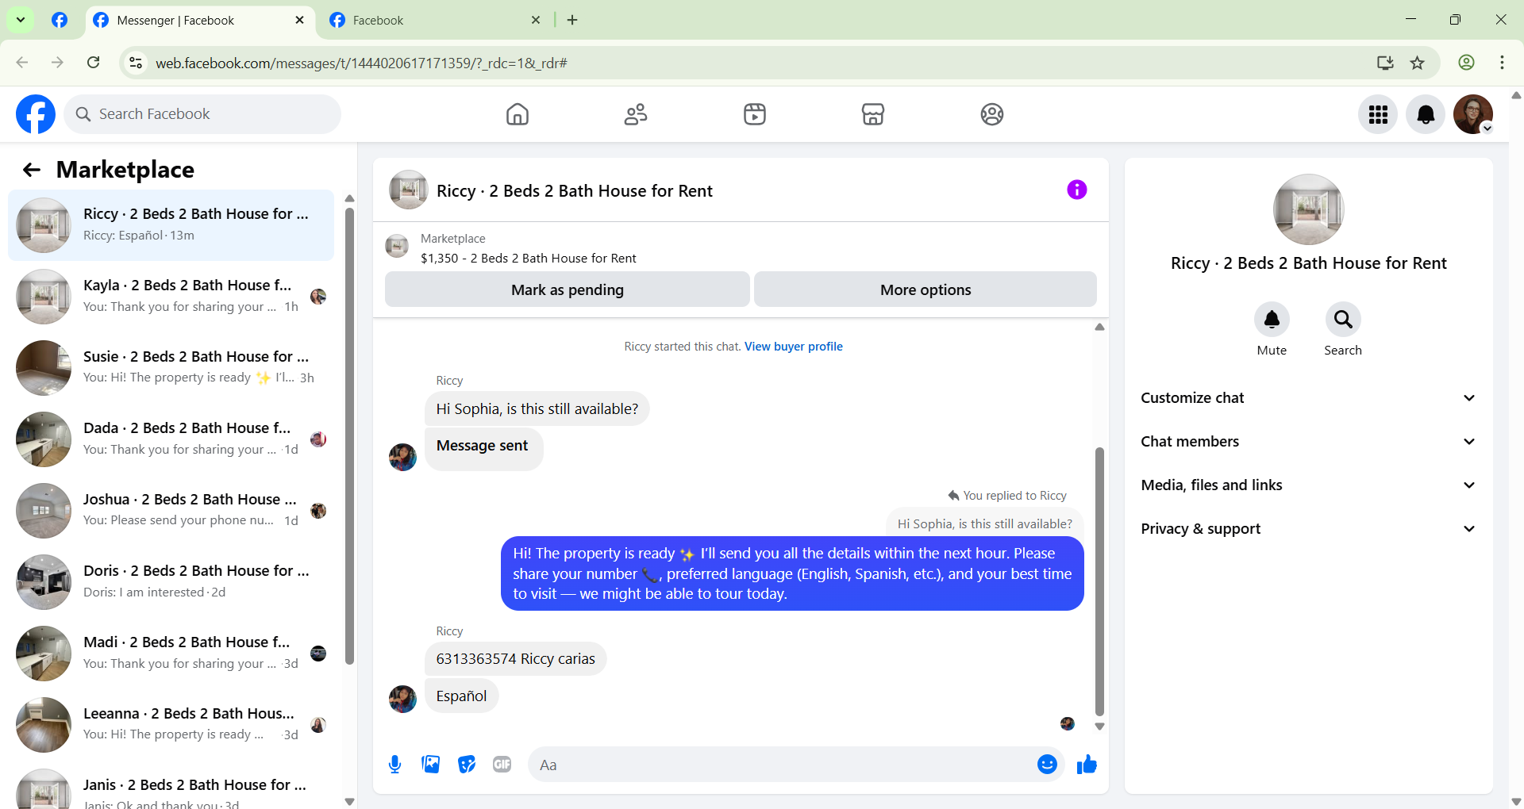
Task: Open the Groups icon in top navigation
Action: coord(992,114)
